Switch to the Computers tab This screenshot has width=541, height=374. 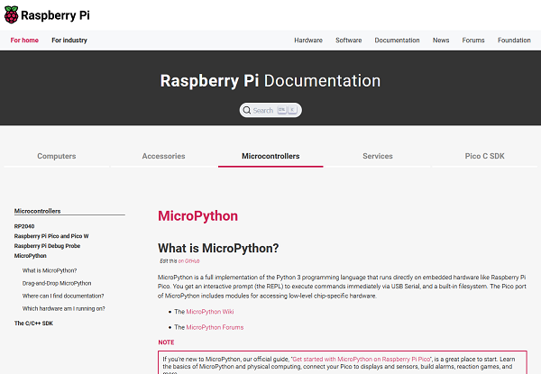(x=57, y=156)
